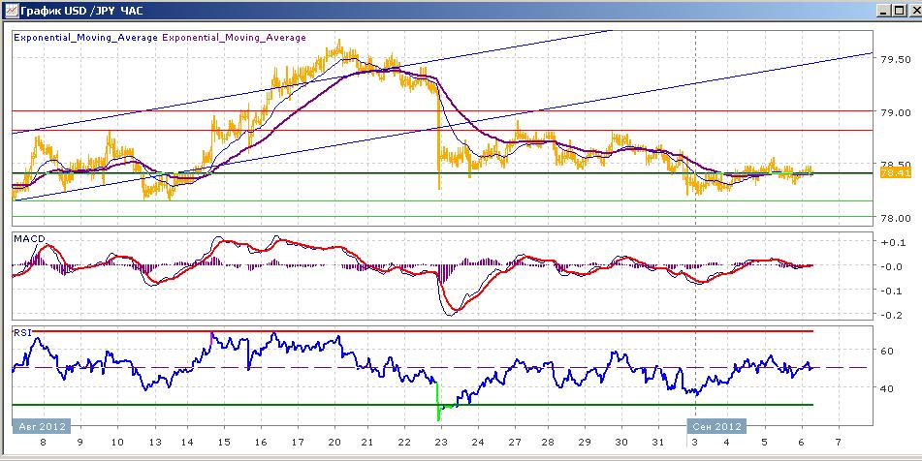Screen dimensions: 922x461
Task: Click date 29 on the time axis
Action: click(585, 443)
